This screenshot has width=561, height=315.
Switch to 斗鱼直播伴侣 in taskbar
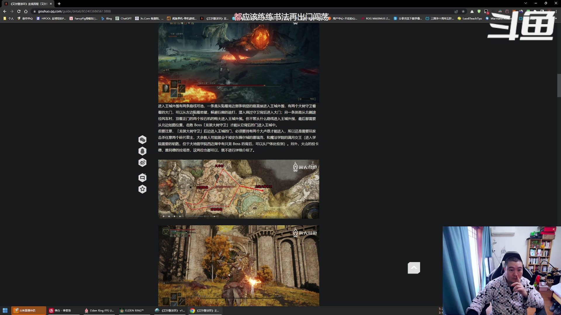tap(29, 311)
